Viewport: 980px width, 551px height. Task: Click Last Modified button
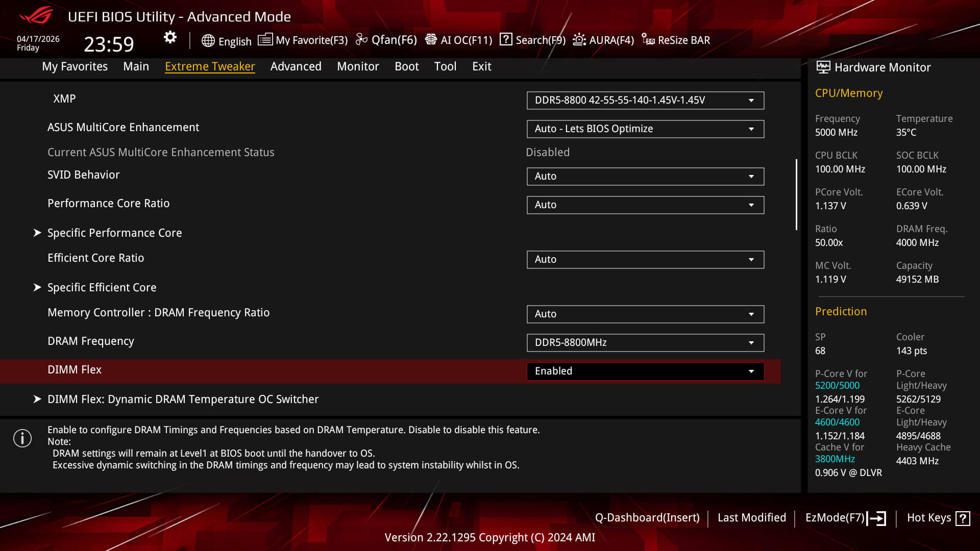pos(752,517)
